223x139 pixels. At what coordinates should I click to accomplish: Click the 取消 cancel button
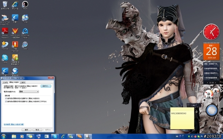pos(37,130)
